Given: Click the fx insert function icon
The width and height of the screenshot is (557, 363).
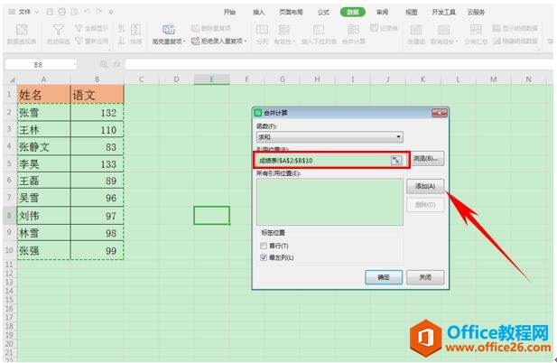Looking at the screenshot, I should tap(116, 64).
